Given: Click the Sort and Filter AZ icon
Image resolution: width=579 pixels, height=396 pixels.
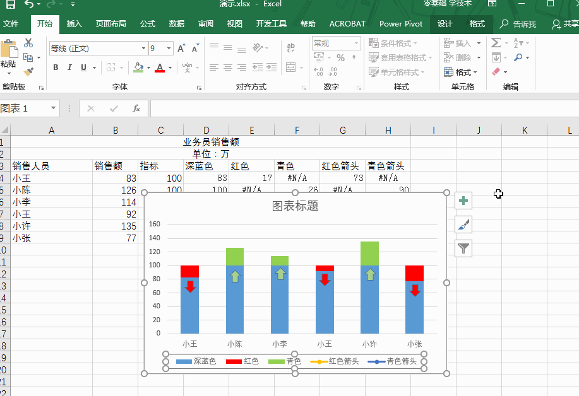Looking at the screenshot, I should click(x=518, y=43).
